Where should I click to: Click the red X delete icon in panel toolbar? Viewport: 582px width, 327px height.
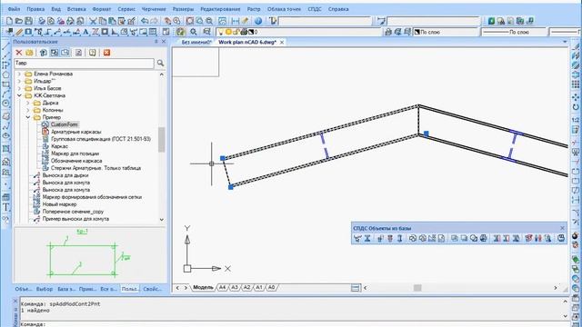(18, 53)
